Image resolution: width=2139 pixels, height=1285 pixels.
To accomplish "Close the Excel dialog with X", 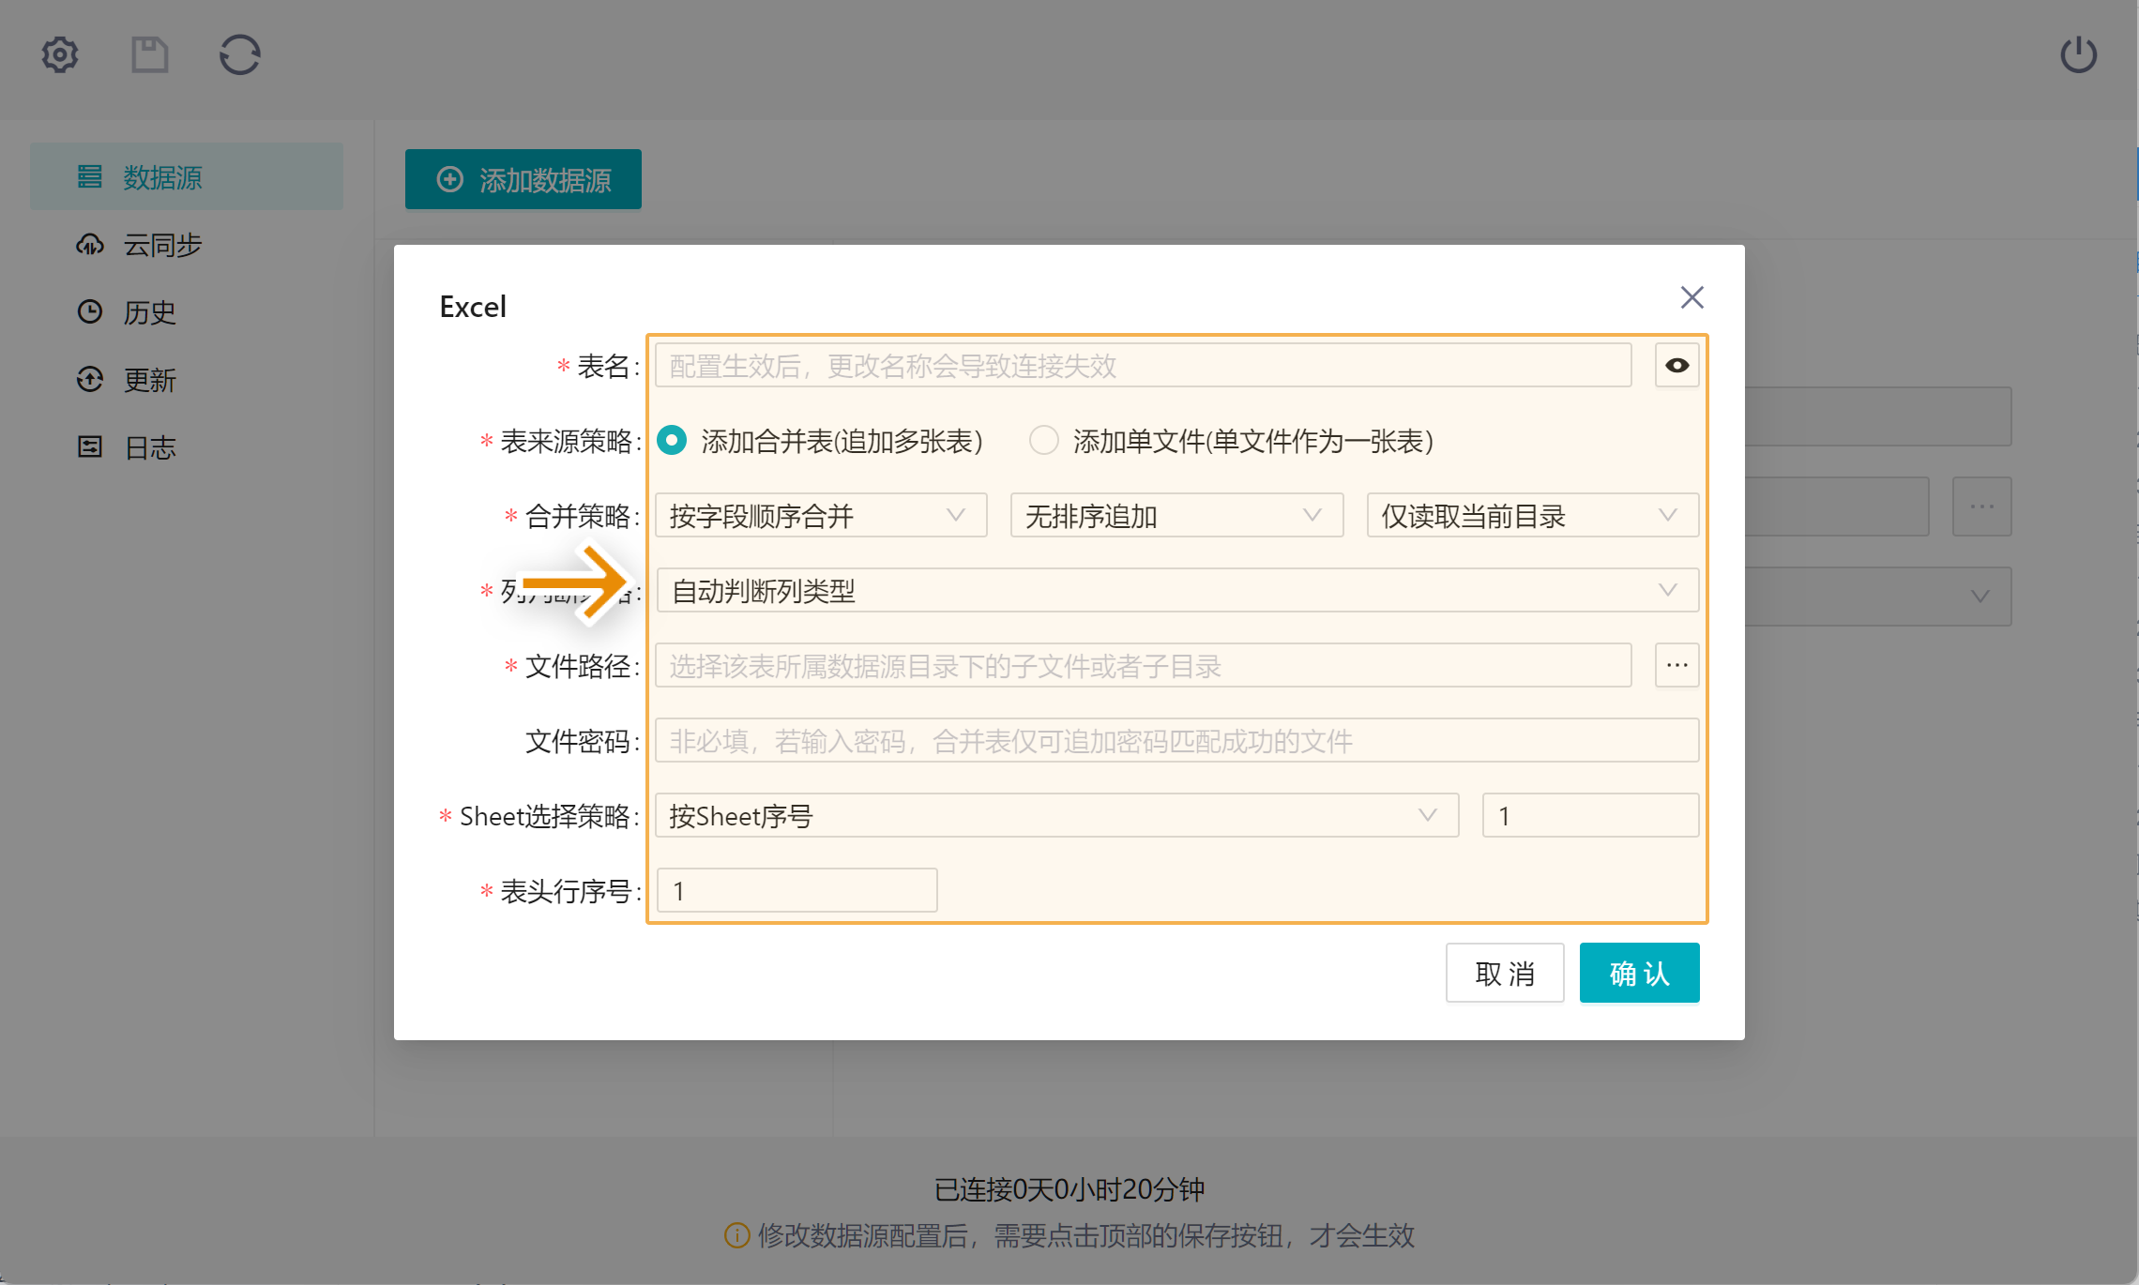I will pyautogui.click(x=1691, y=297).
